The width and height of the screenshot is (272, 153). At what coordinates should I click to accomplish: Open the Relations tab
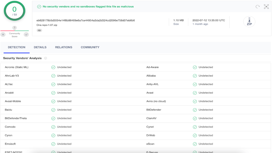[64, 47]
